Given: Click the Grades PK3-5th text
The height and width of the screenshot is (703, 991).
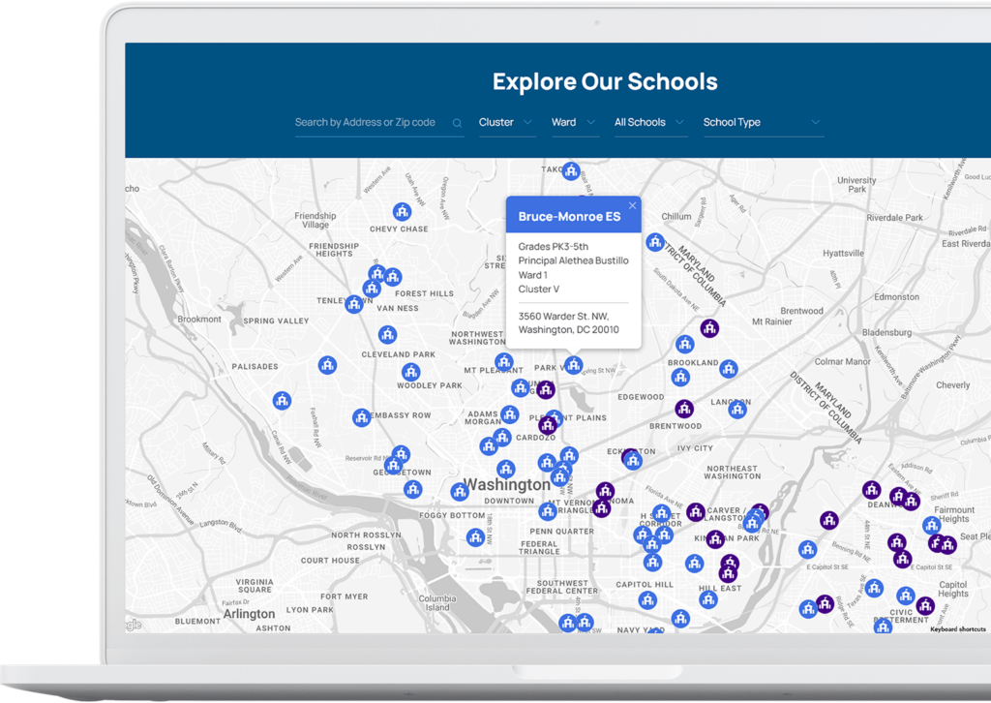Looking at the screenshot, I should click(553, 247).
